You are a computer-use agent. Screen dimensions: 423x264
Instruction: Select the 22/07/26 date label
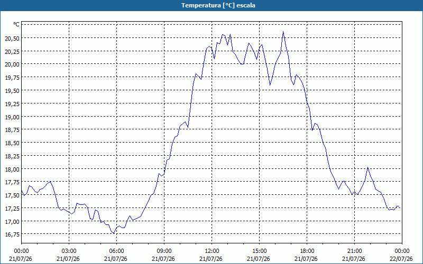[401, 259]
